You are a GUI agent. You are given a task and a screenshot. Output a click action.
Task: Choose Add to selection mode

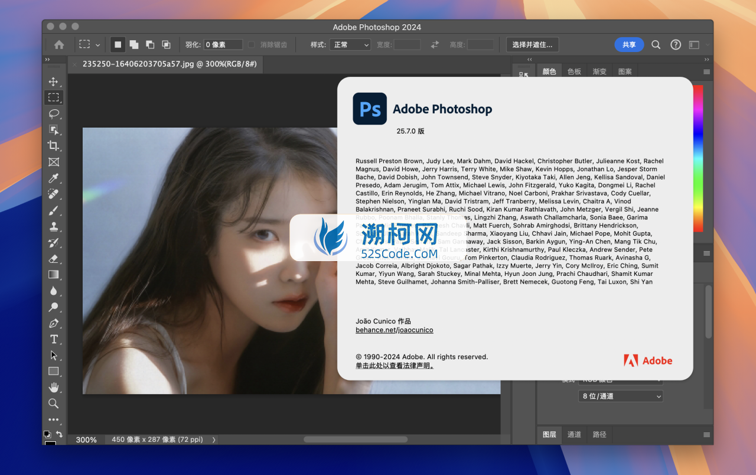click(x=134, y=44)
